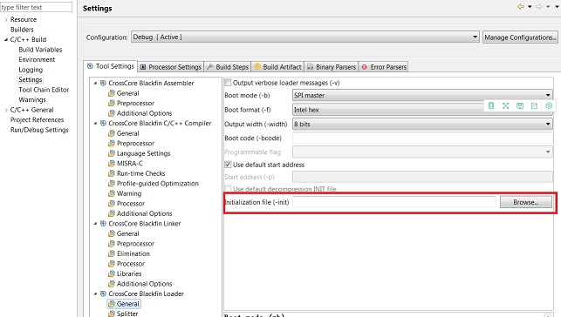Switch to the Processor Settings tab
561x317 pixels.
coord(171,67)
